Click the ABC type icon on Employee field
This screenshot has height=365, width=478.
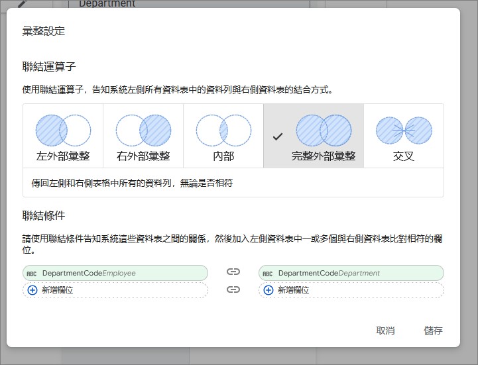coord(31,274)
